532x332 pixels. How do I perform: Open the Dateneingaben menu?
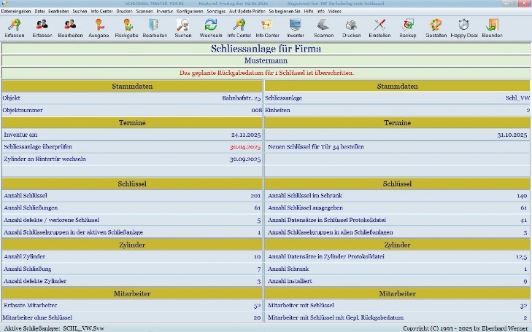coord(15,12)
